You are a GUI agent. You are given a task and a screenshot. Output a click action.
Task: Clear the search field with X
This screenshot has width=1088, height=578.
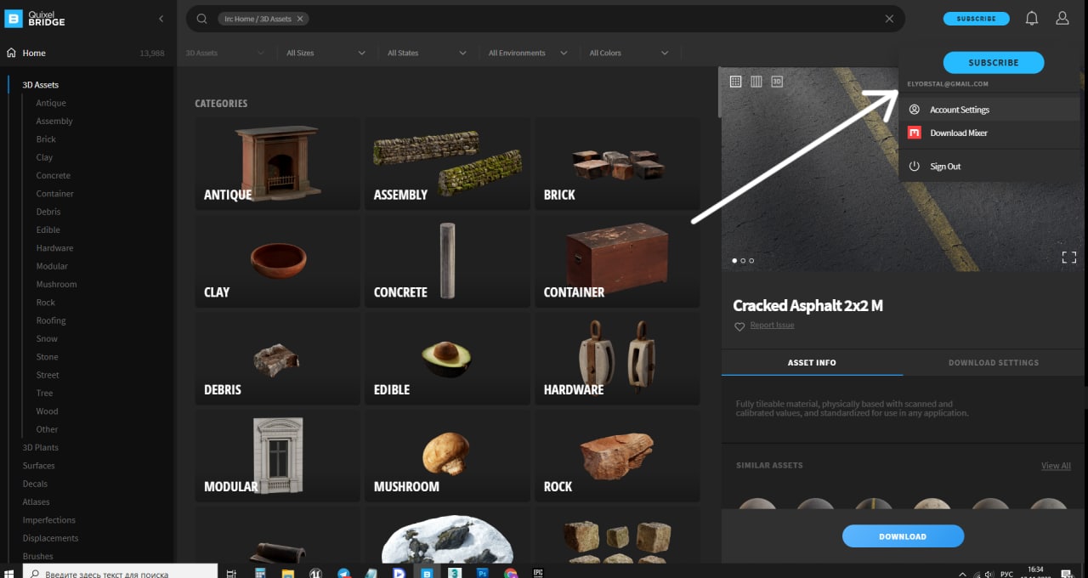coord(889,19)
